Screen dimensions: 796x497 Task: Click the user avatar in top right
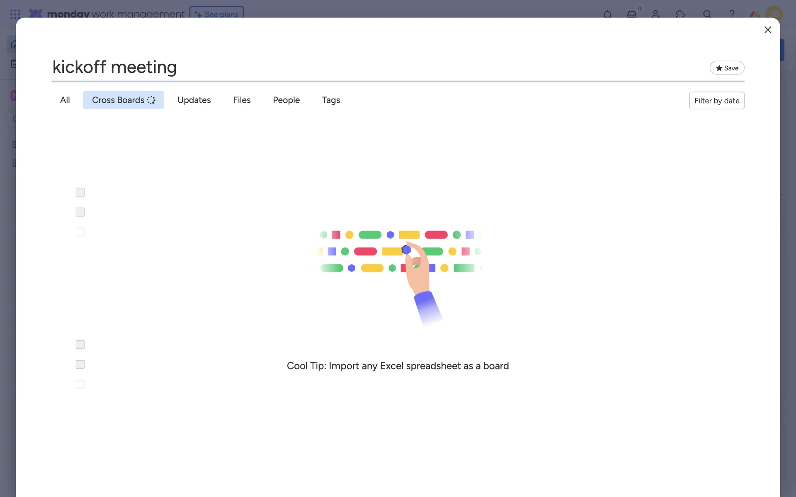(774, 14)
